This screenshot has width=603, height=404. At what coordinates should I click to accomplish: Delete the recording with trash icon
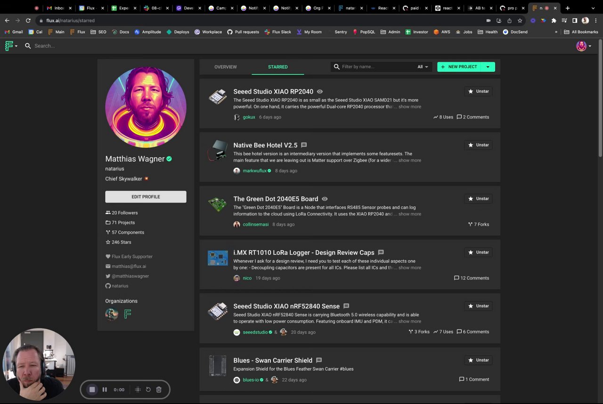pos(159,389)
